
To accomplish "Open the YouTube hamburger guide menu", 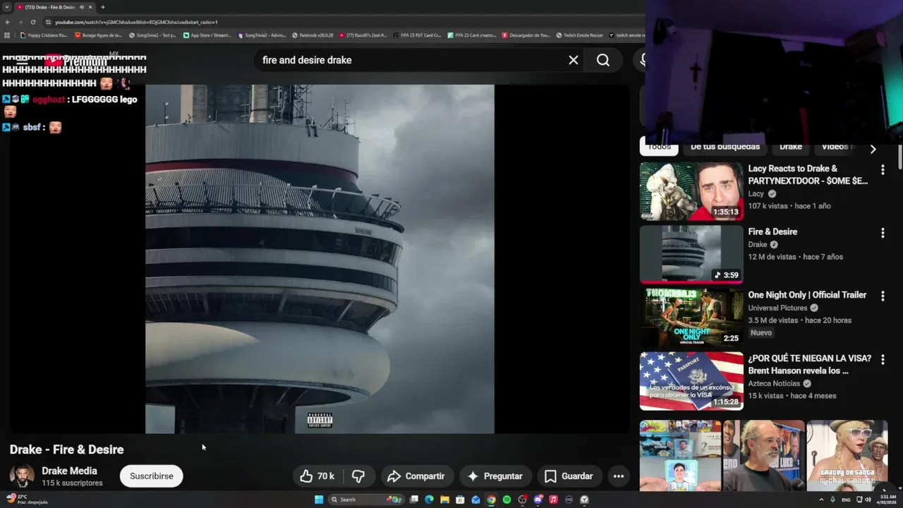I will pyautogui.click(x=22, y=61).
